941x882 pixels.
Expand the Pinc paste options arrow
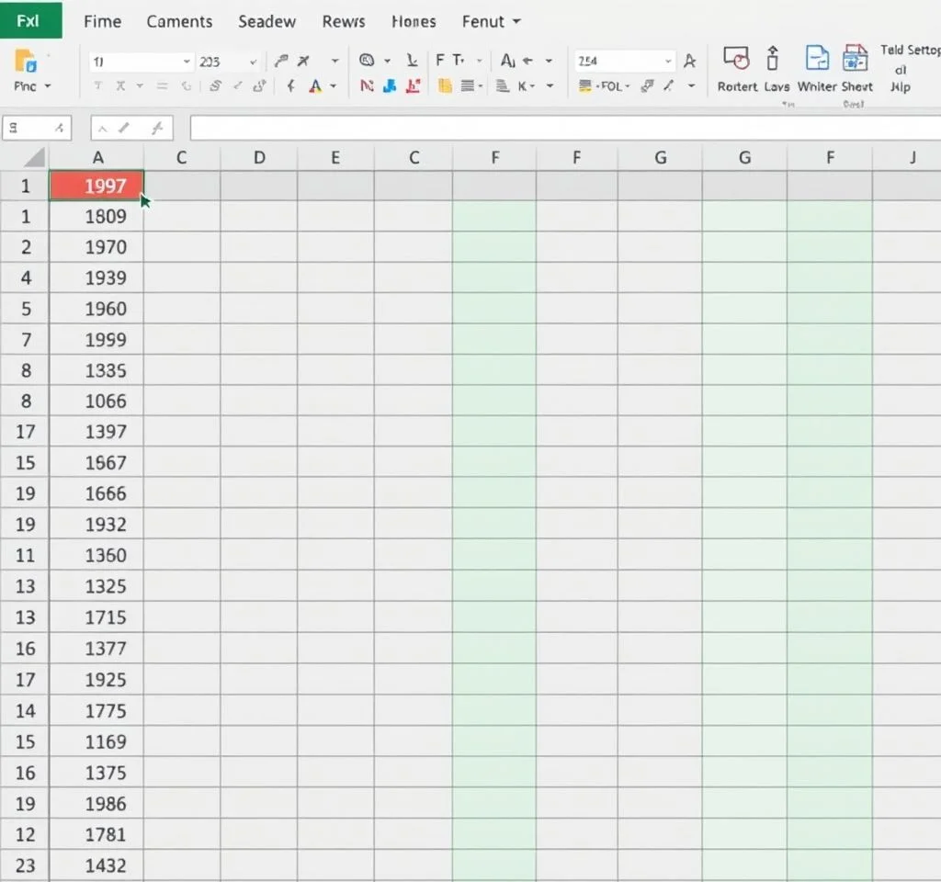(48, 86)
